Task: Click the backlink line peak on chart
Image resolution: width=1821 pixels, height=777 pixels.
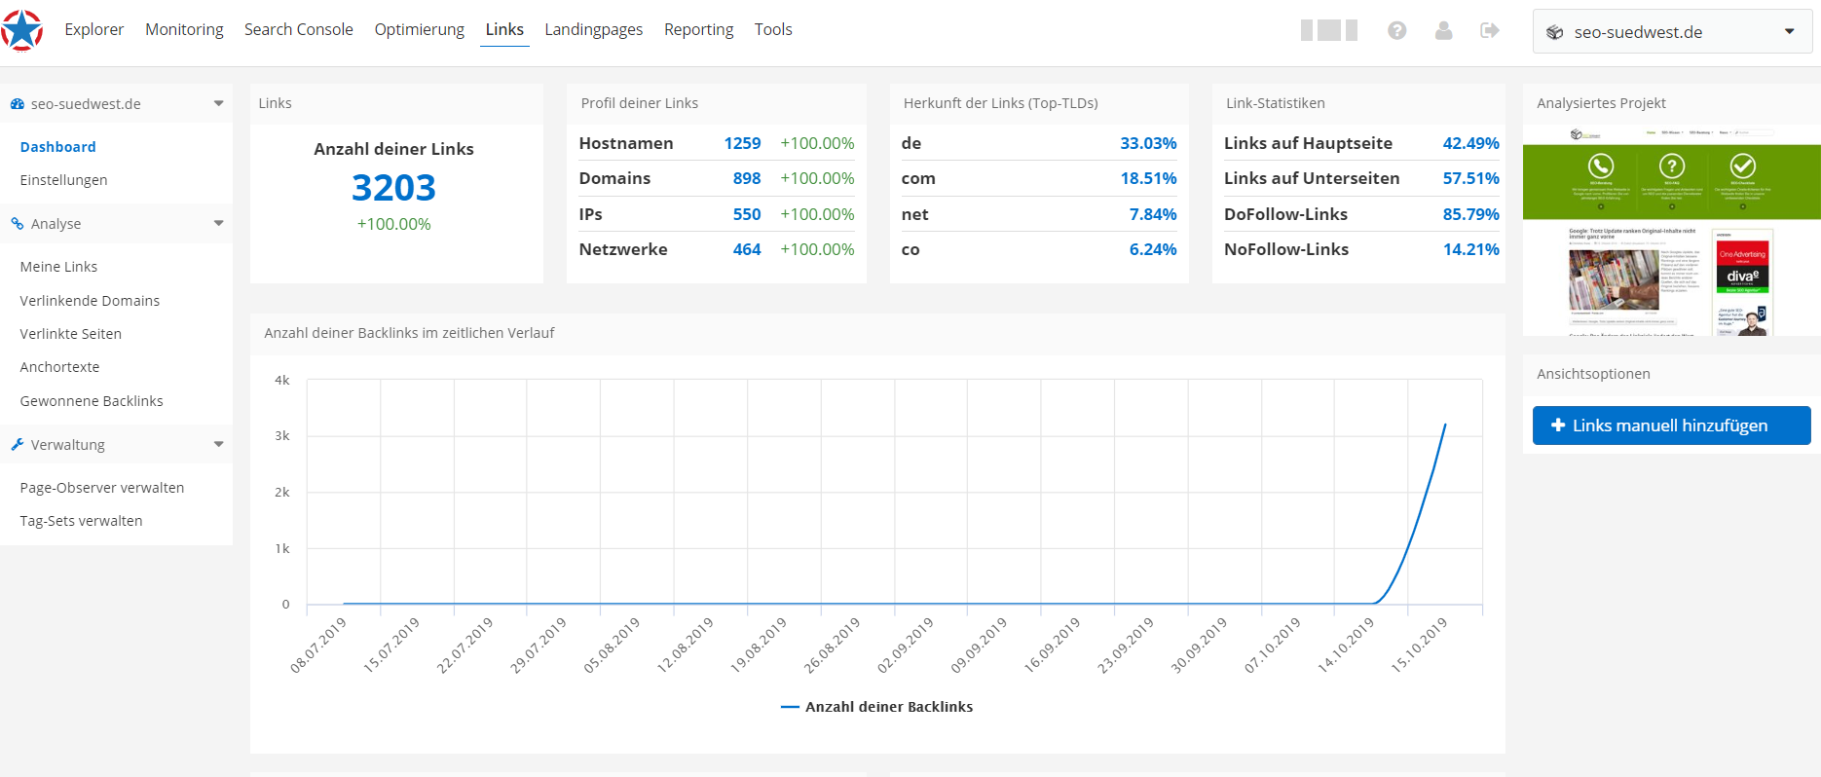Action: 1444,425
